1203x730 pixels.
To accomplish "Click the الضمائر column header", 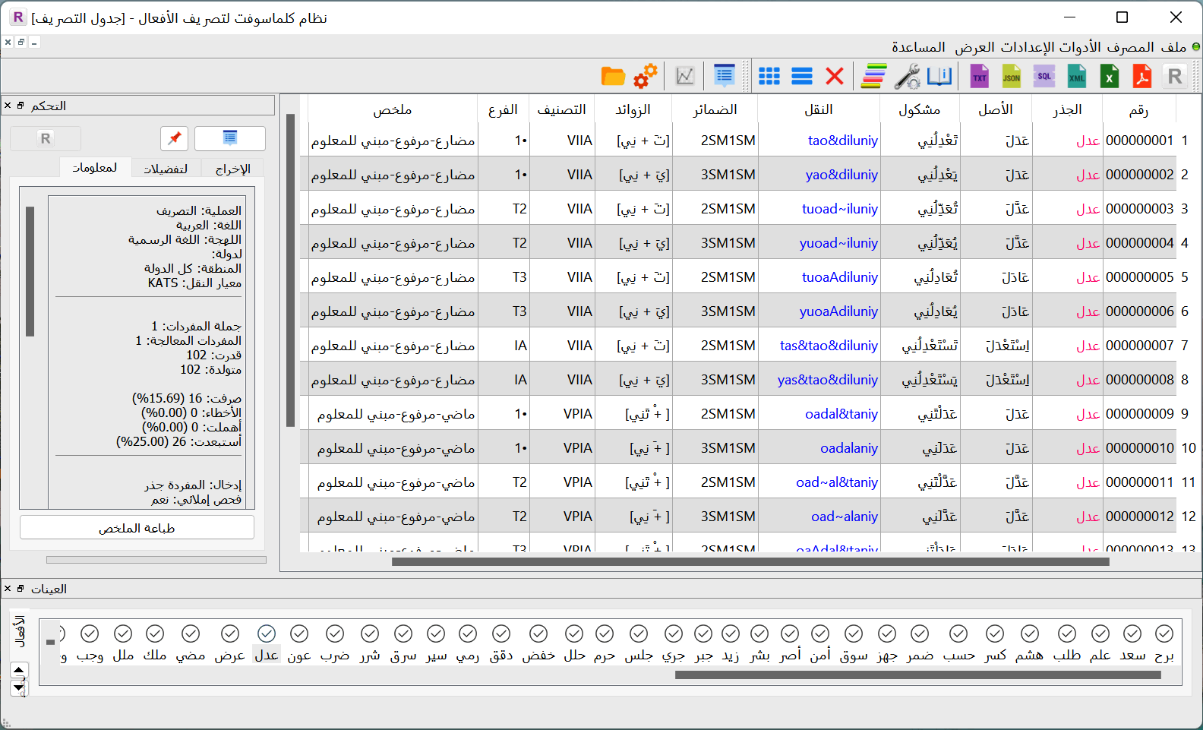I will 715,109.
